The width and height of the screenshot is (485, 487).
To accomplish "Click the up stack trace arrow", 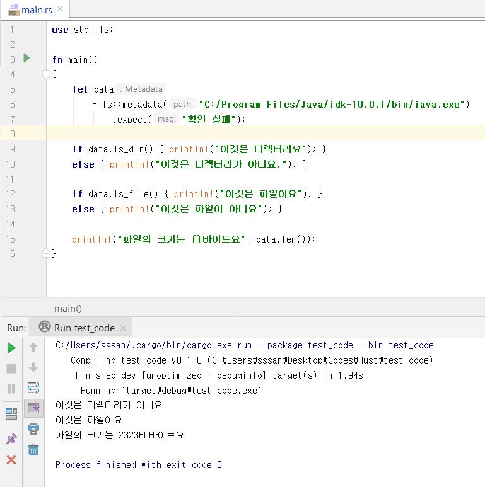I will pos(33,347).
